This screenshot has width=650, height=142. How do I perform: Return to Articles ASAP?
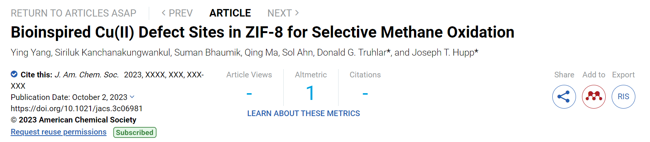[x=74, y=13]
